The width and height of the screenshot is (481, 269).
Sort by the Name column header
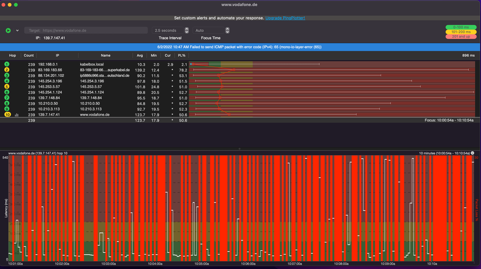[x=105, y=55]
